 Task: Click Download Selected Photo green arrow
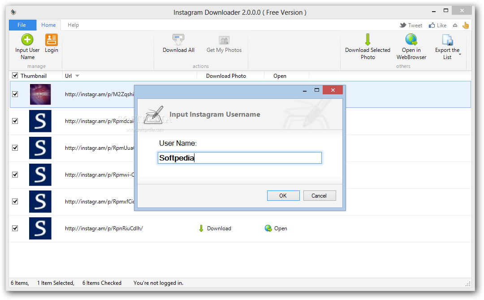pyautogui.click(x=367, y=39)
